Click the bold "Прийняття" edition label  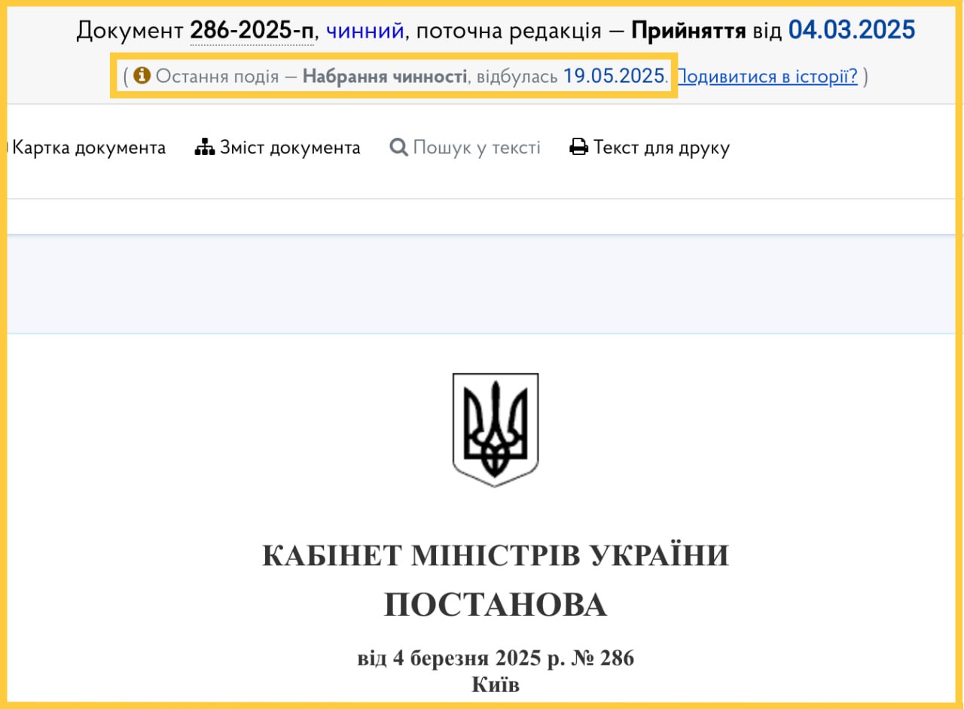tap(688, 31)
